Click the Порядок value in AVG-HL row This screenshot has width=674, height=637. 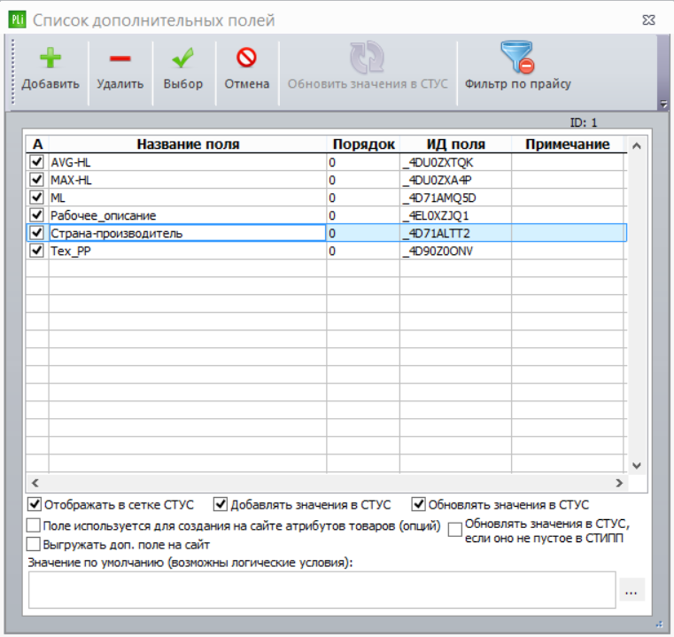363,162
